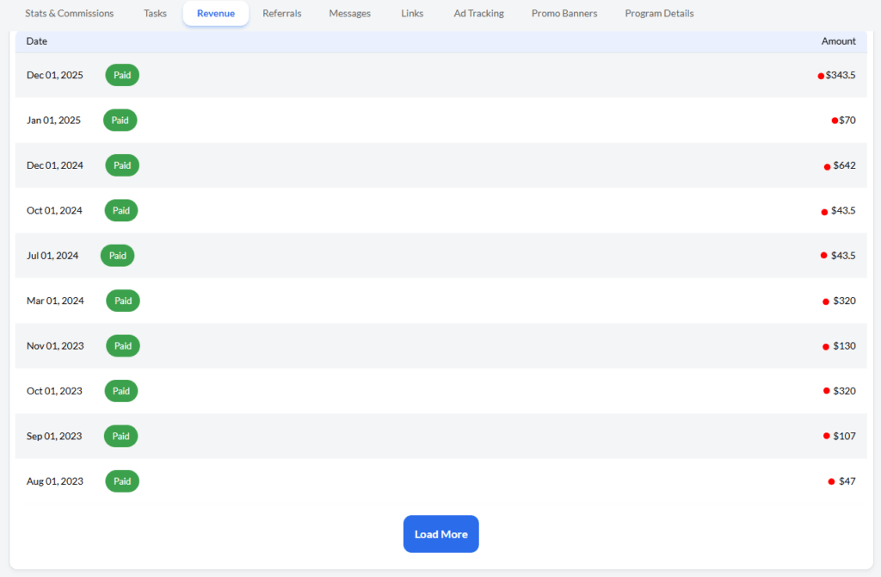Switch to the Referrals tab
Screen dimensions: 881x577
pos(281,13)
